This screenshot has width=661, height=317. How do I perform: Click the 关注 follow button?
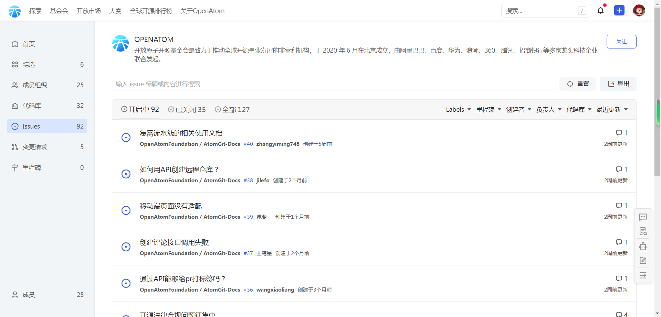click(x=621, y=42)
